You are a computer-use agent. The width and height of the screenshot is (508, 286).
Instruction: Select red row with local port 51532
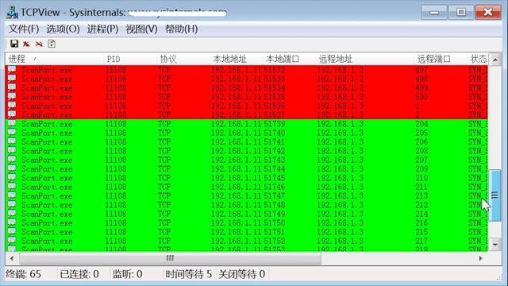point(247,70)
